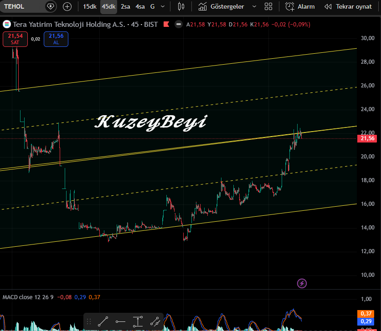The height and width of the screenshot is (331, 381).
Task: Open the candlestick chart type selector
Action: (181, 6)
